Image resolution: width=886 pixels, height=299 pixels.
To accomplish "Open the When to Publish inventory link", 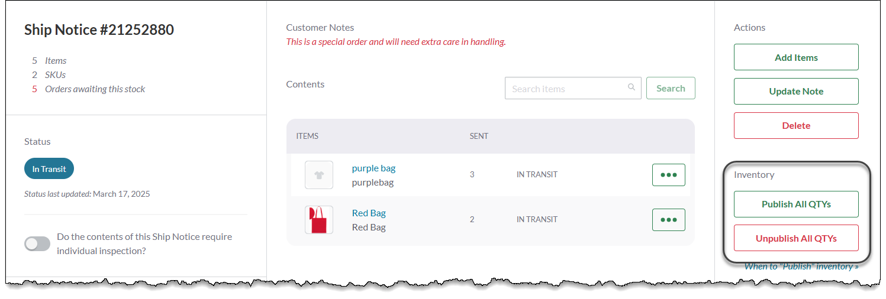I will (x=801, y=266).
